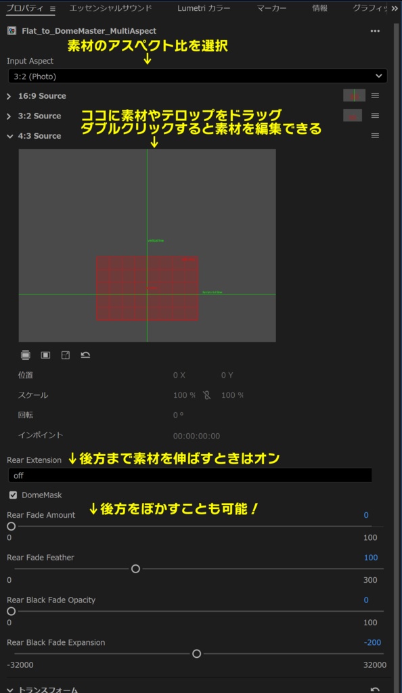Collapse the 4:3 Source section
This screenshot has height=693, width=402.
pyautogui.click(x=9, y=136)
